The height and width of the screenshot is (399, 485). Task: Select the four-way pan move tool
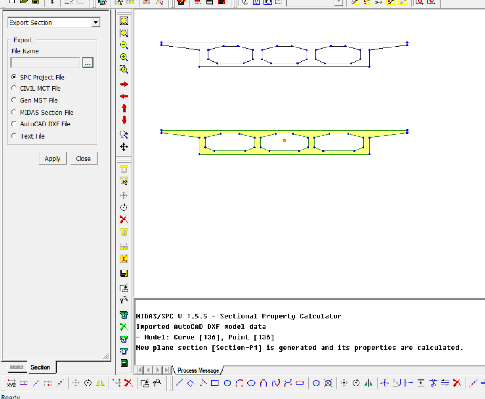tap(124, 147)
